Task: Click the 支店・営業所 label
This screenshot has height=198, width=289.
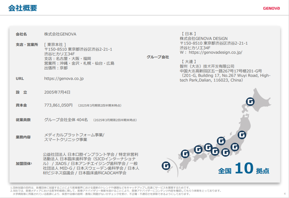Action: [27, 45]
